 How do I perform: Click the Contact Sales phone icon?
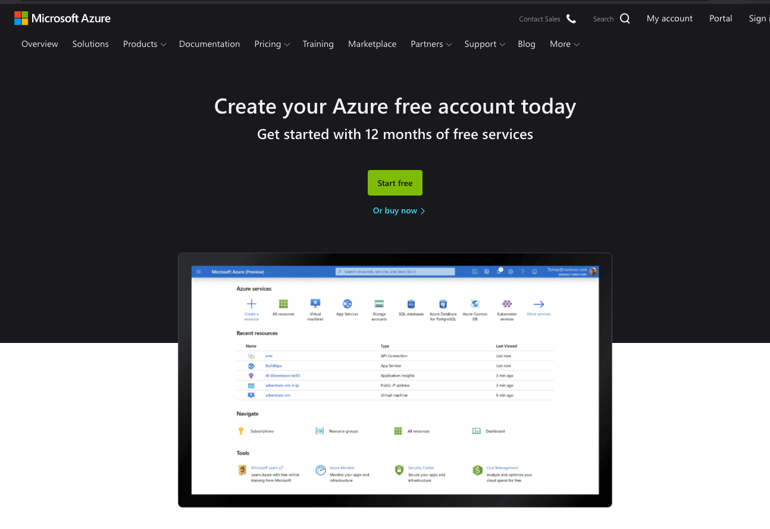pos(571,18)
